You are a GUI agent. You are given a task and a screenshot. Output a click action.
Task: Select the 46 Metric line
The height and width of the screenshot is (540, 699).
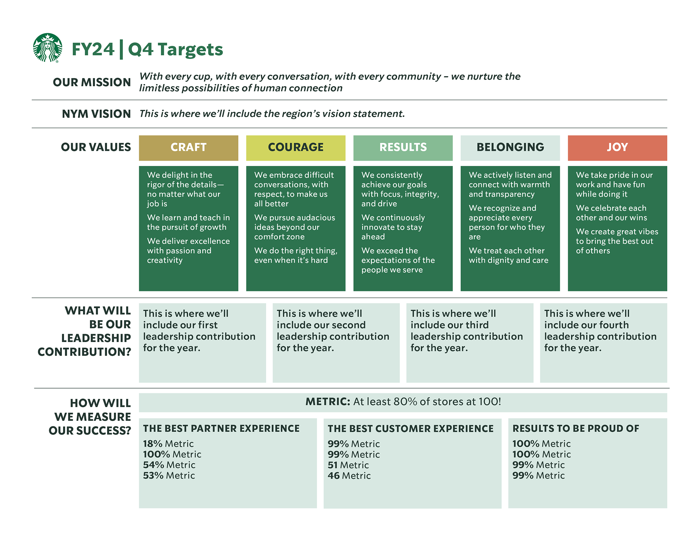click(349, 476)
